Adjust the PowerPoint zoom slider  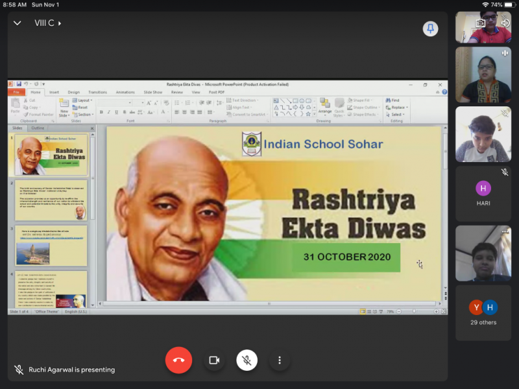(x=413, y=311)
